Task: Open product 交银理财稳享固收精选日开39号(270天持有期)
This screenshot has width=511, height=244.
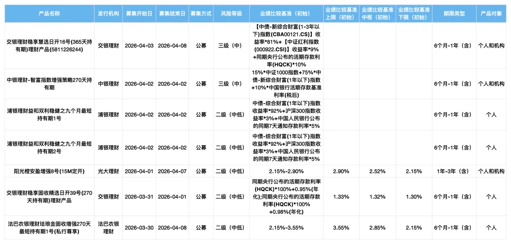Action: [x=50, y=197]
